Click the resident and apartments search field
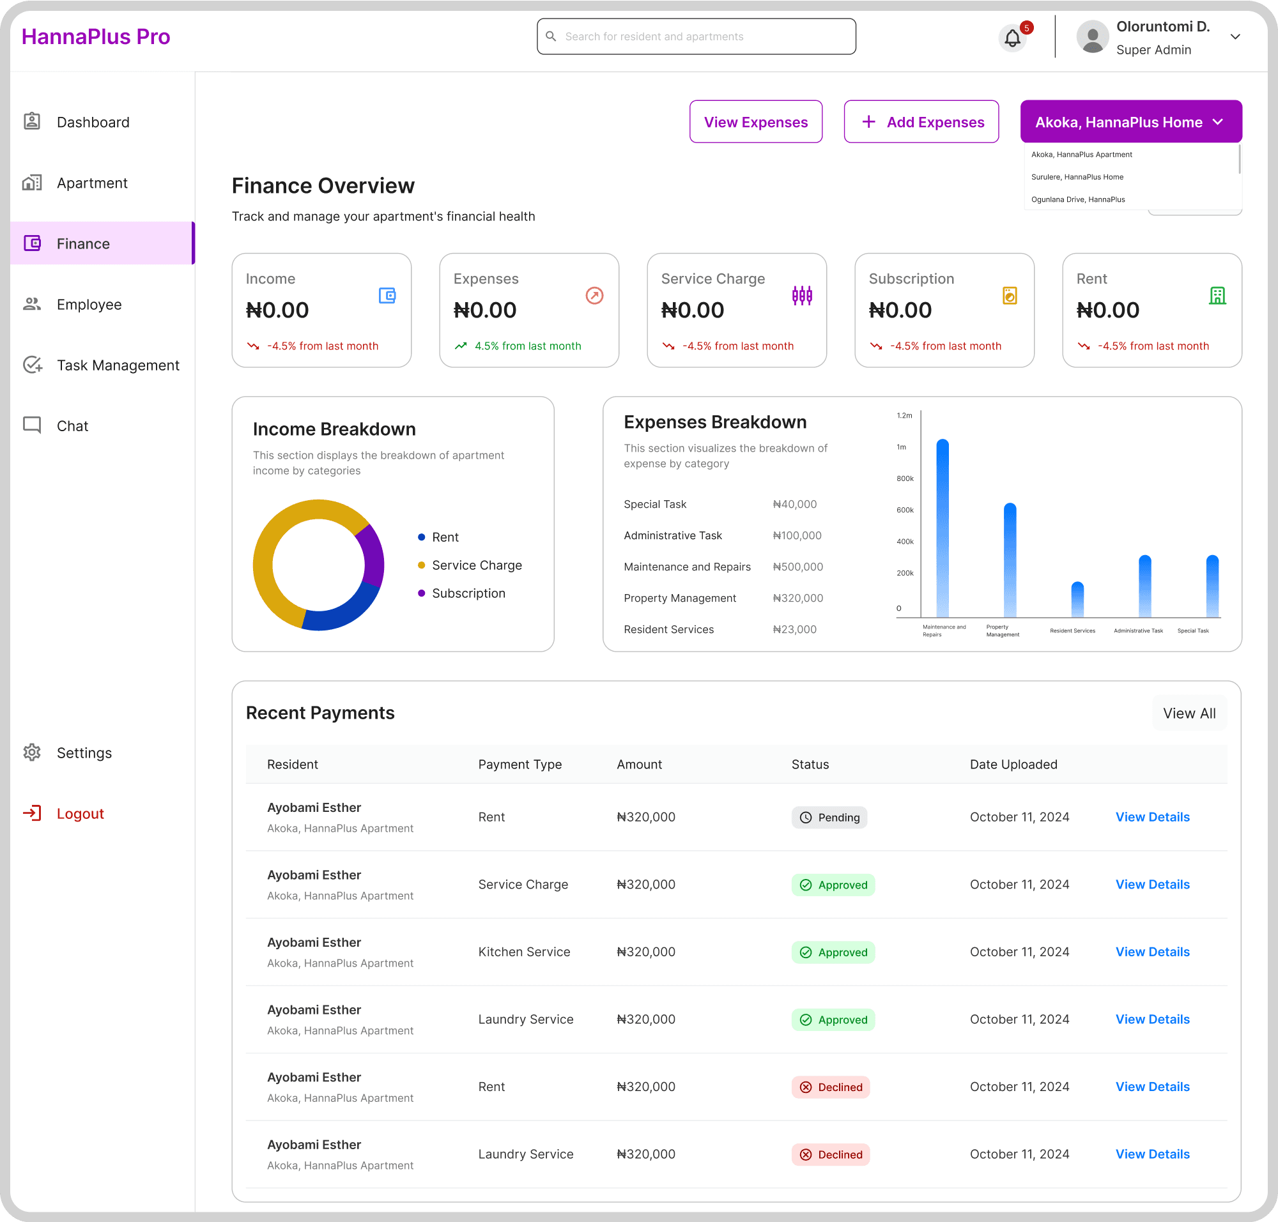Viewport: 1278px width, 1222px height. [x=696, y=36]
